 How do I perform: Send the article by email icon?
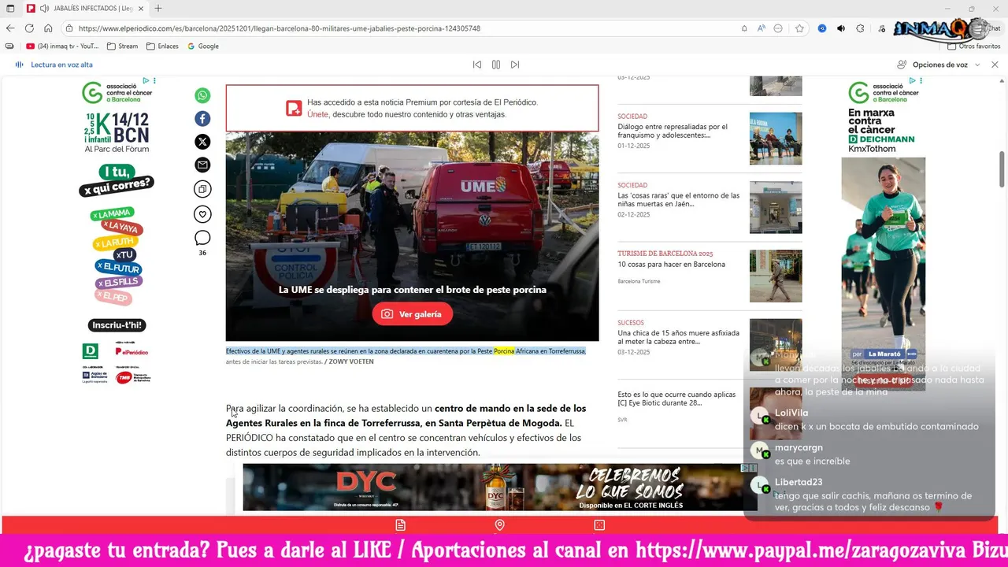pyautogui.click(x=202, y=165)
